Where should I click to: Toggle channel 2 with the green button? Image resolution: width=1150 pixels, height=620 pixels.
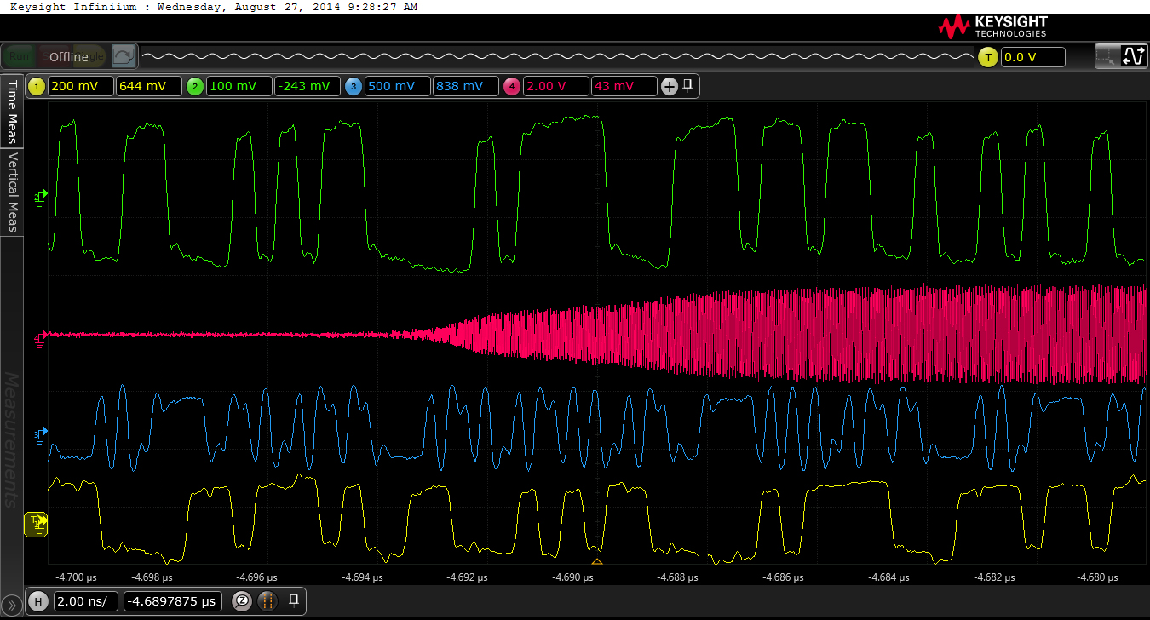click(195, 86)
